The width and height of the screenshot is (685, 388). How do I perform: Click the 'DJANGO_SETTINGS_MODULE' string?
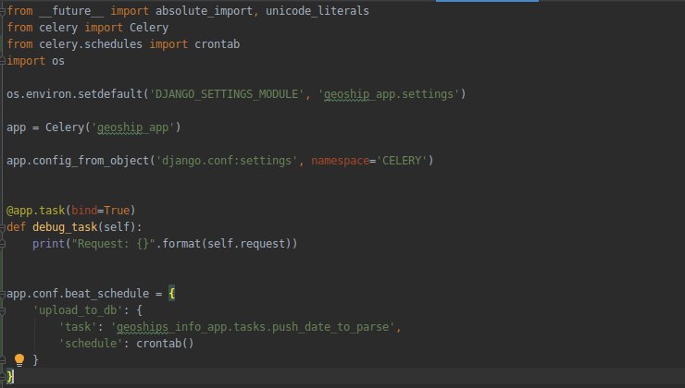pyautogui.click(x=227, y=94)
